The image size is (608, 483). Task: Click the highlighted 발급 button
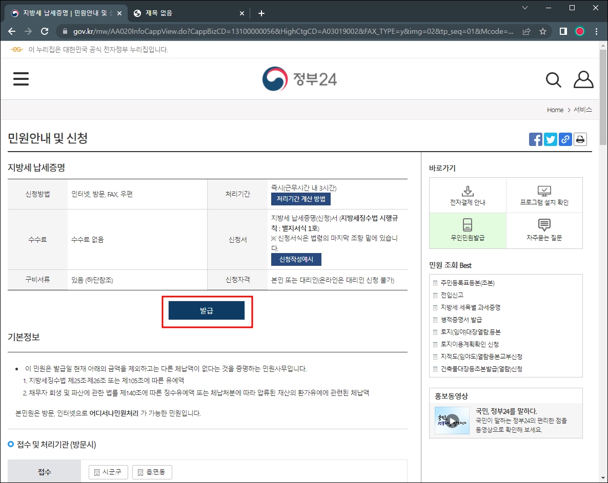207,310
